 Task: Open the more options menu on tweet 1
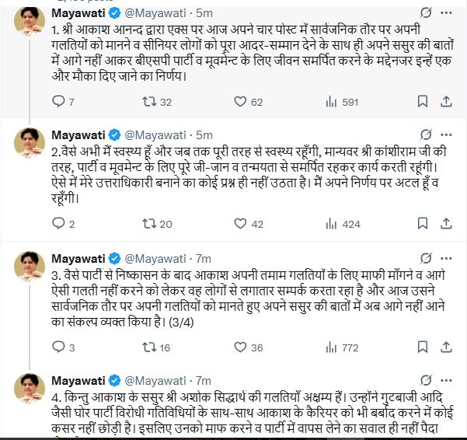point(447,13)
